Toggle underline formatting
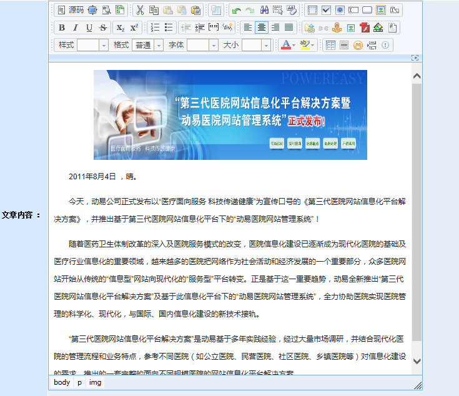 (x=89, y=27)
